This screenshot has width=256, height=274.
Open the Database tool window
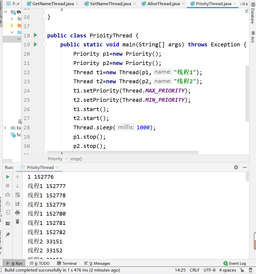tap(253, 13)
